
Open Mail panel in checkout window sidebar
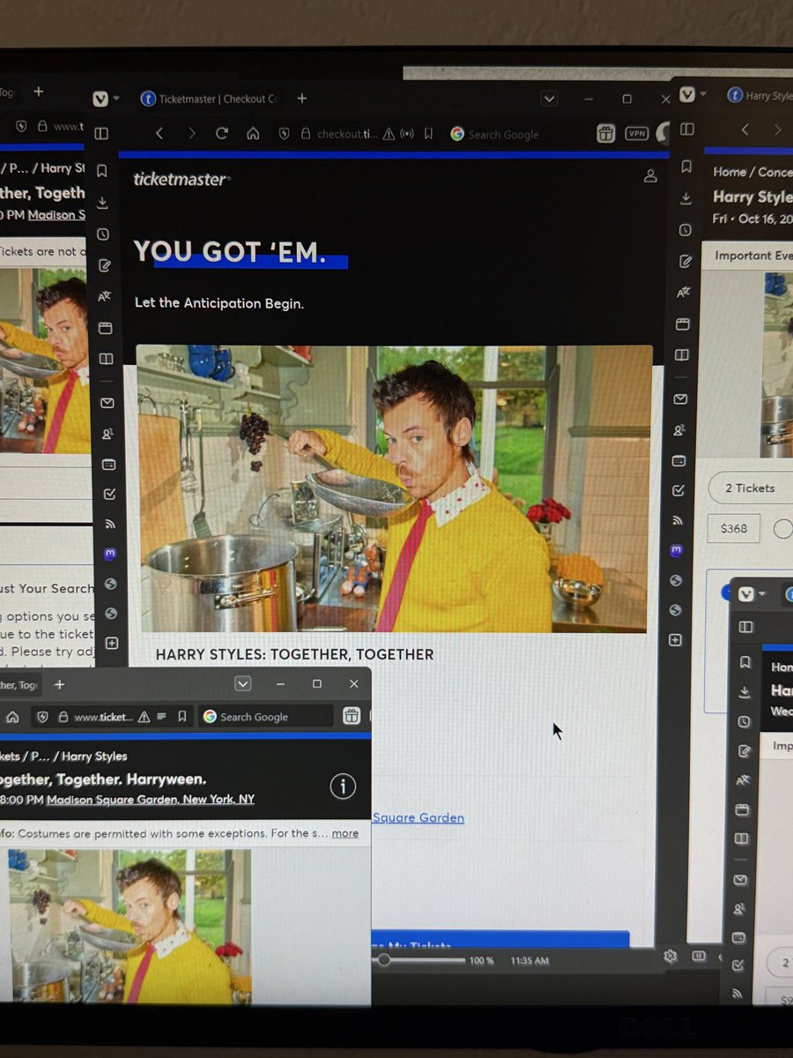[x=107, y=403]
